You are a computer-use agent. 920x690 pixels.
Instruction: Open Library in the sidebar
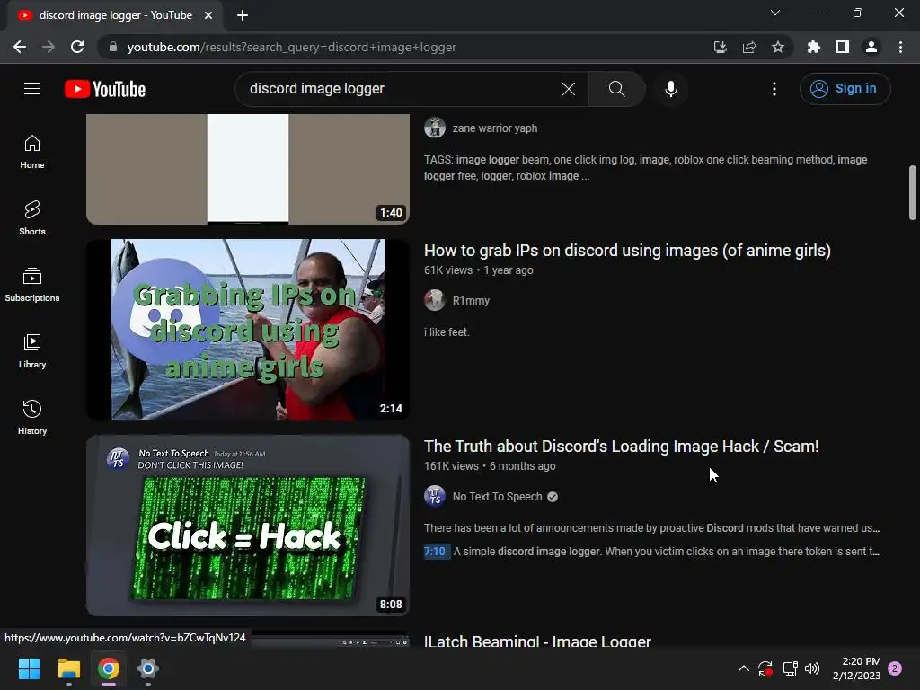(32, 351)
